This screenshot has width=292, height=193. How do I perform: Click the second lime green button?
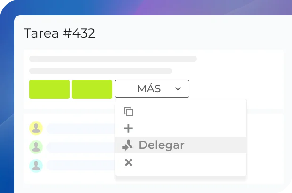(x=92, y=89)
